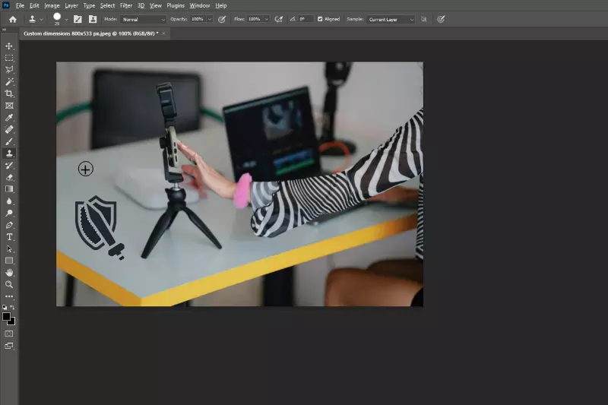Toggle the Brush Settings panel
The height and width of the screenshot is (405, 608).
click(78, 19)
